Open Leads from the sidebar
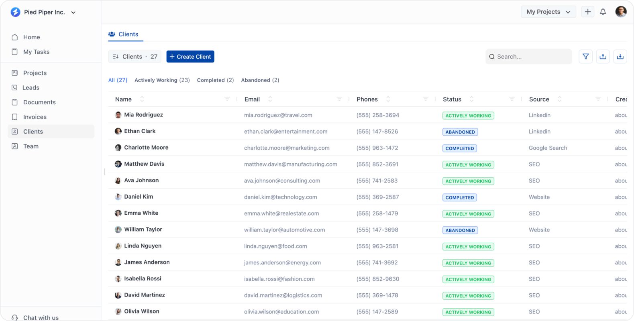Viewport: 634px width, 321px height. coord(31,87)
